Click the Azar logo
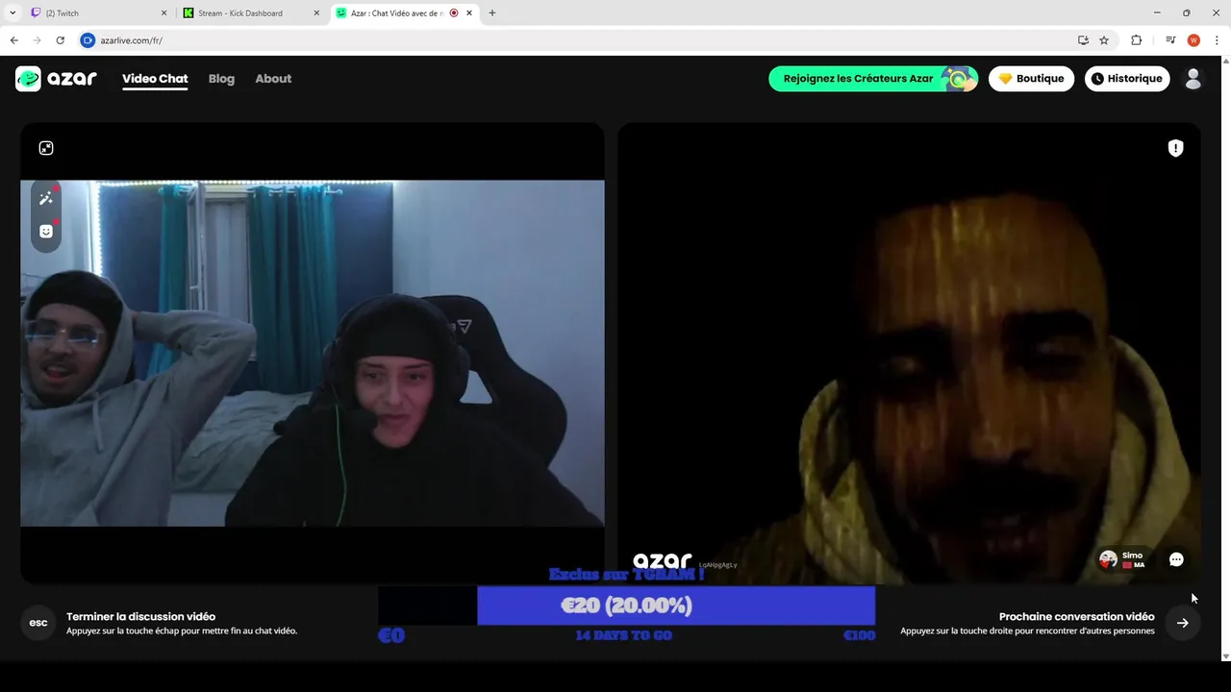Image resolution: width=1231 pixels, height=692 pixels. (x=56, y=79)
